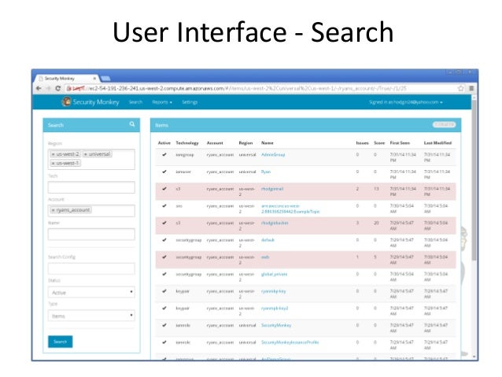The width and height of the screenshot is (502, 377).
Task: Click the First Seen column header
Action: point(400,143)
